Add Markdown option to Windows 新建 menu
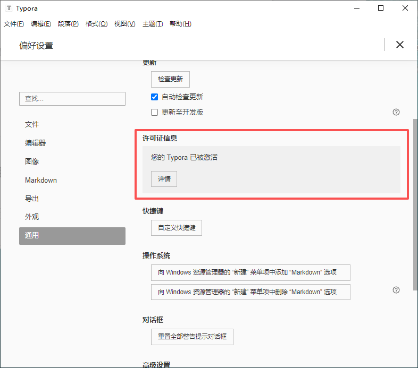 click(250, 272)
